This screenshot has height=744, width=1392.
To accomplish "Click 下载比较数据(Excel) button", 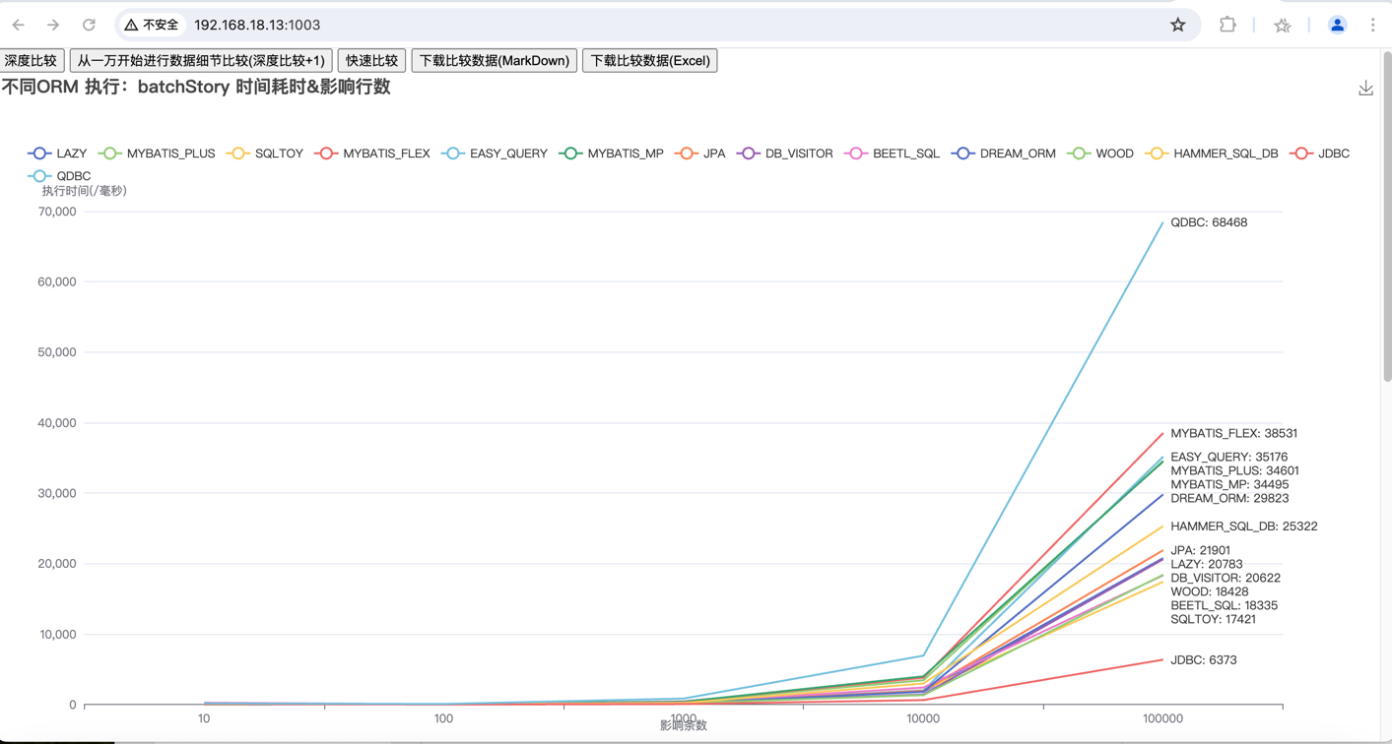I will click(650, 60).
